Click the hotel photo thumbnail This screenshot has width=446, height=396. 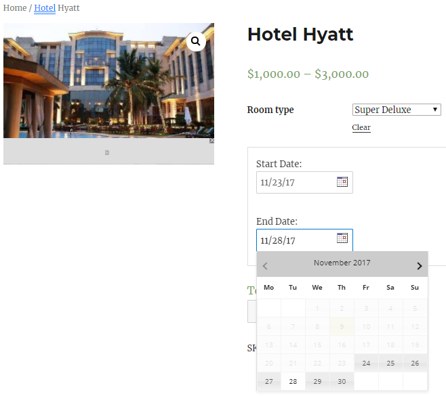tap(108, 81)
